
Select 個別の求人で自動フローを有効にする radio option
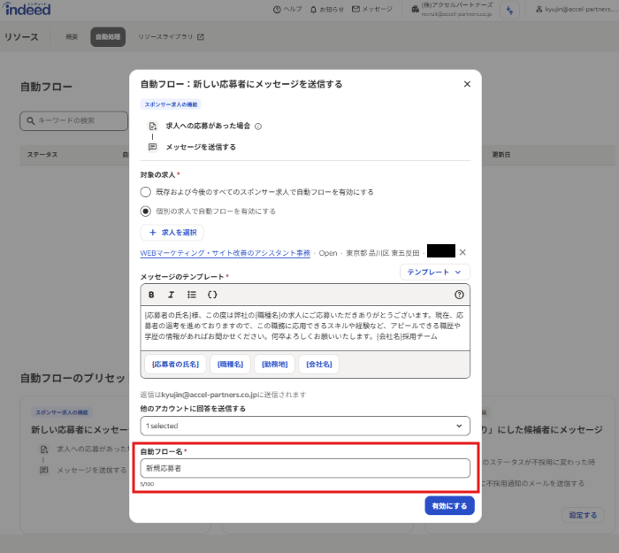point(146,211)
